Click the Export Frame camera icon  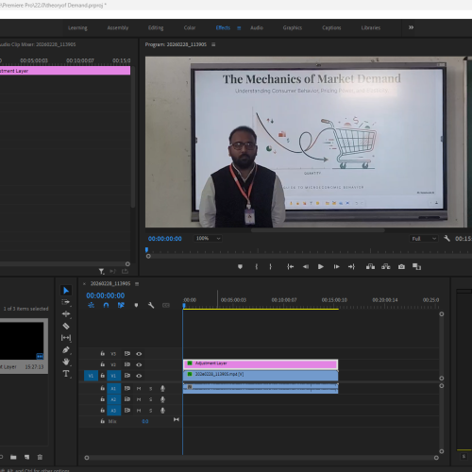[401, 267]
